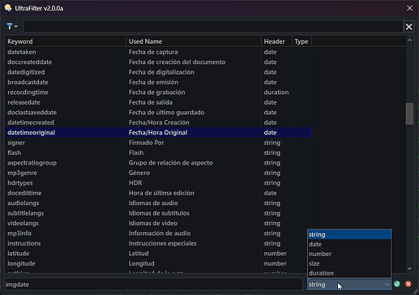Select the recordingtime row

pos(158,92)
